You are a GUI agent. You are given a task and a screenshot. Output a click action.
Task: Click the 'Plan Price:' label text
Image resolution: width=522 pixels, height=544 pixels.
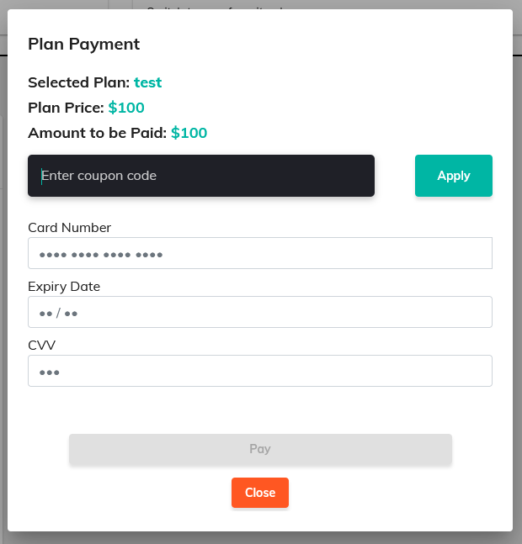(66, 108)
